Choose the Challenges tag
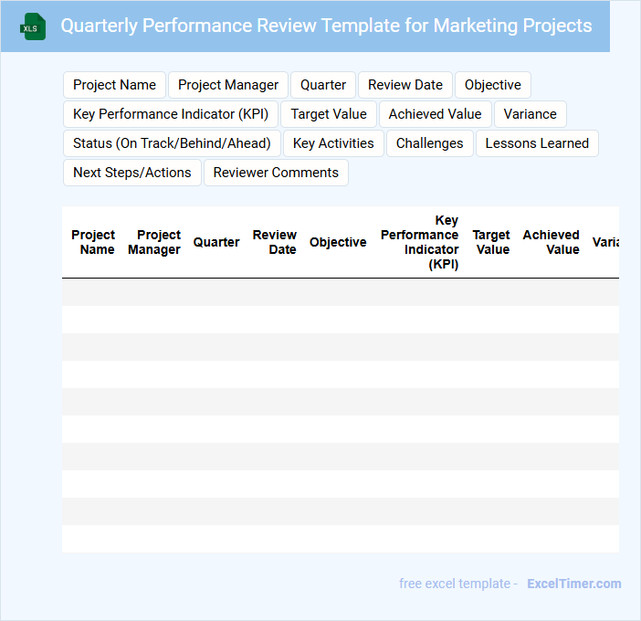 [x=429, y=143]
